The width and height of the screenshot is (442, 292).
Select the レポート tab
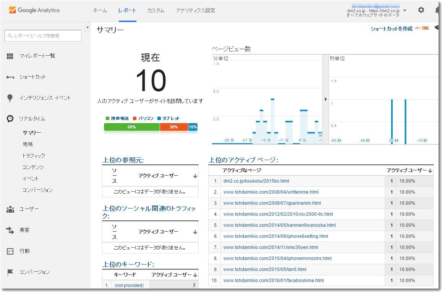click(x=127, y=10)
